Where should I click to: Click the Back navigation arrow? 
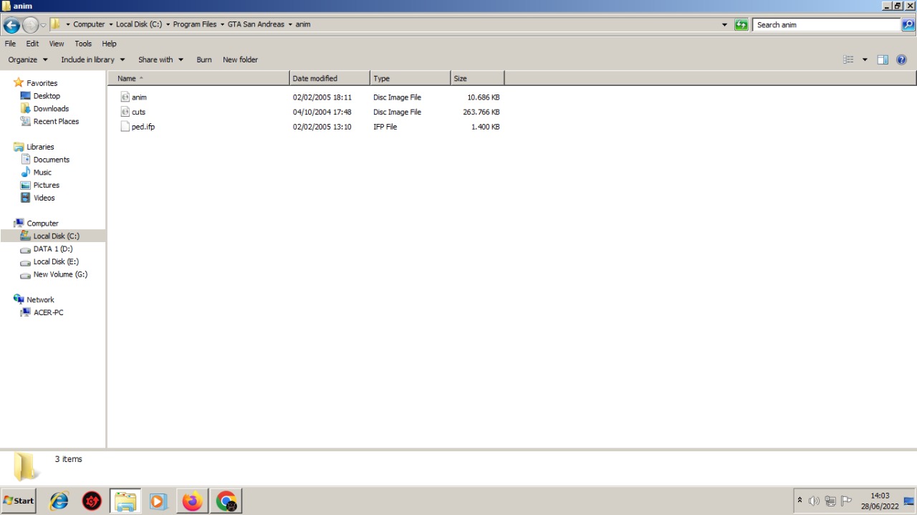[x=11, y=25]
